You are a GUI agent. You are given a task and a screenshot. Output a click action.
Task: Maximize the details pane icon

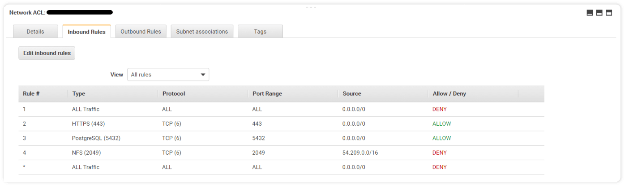coord(609,13)
